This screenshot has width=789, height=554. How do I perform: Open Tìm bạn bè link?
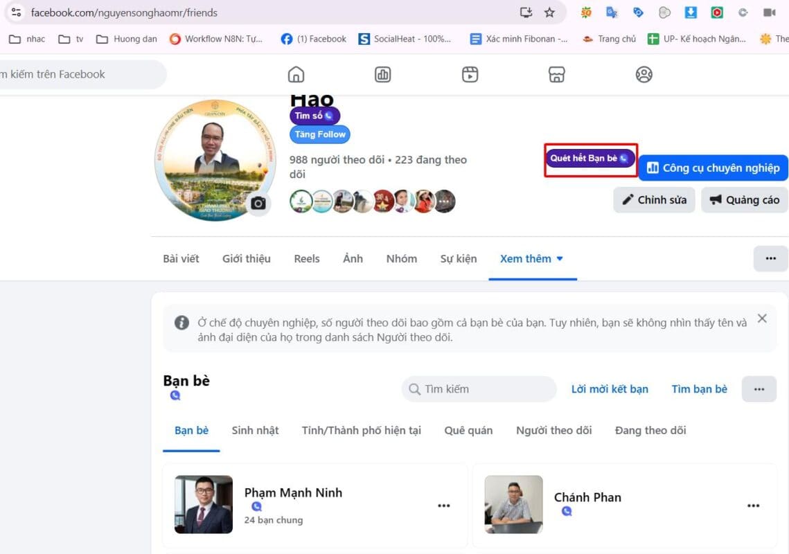tap(700, 389)
